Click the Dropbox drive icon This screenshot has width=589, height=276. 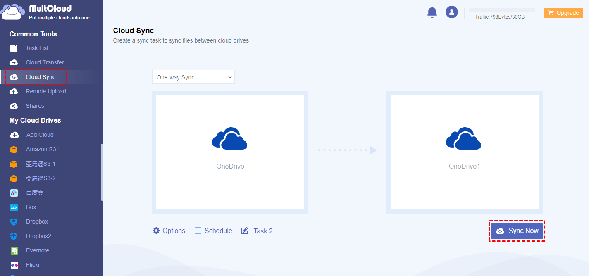pos(14,221)
